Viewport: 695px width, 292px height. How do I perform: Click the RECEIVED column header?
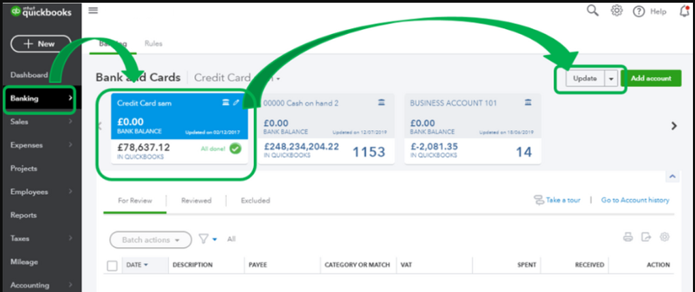click(x=589, y=265)
